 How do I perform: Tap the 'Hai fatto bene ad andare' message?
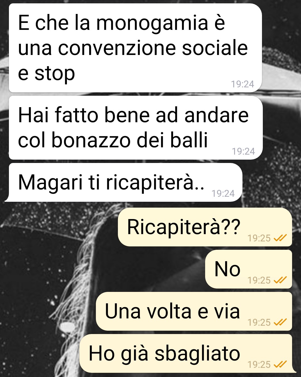pos(136,128)
